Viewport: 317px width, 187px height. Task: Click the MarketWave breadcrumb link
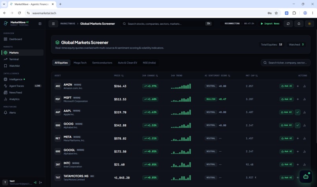pyautogui.click(x=68, y=24)
